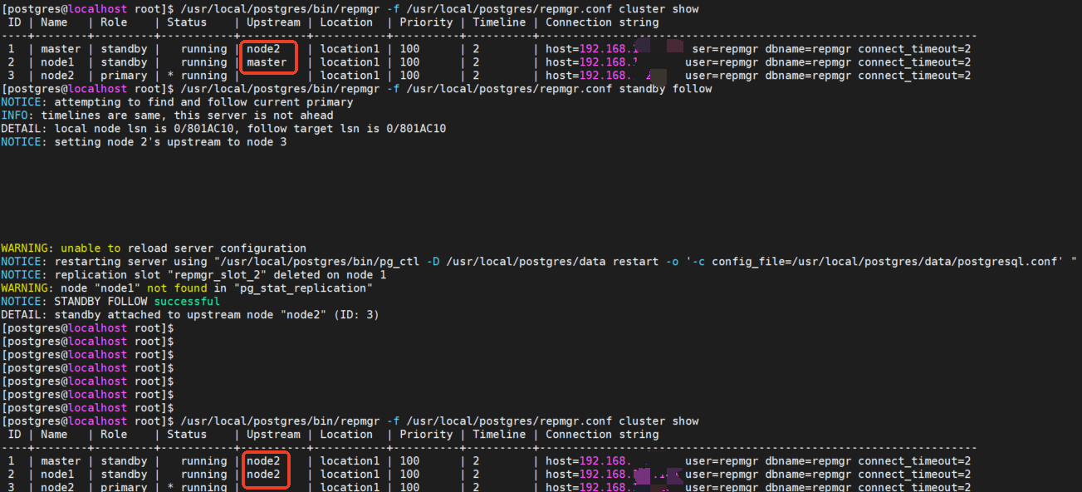Click 'NOTICE: attempting to find and follow' line

pos(177,102)
